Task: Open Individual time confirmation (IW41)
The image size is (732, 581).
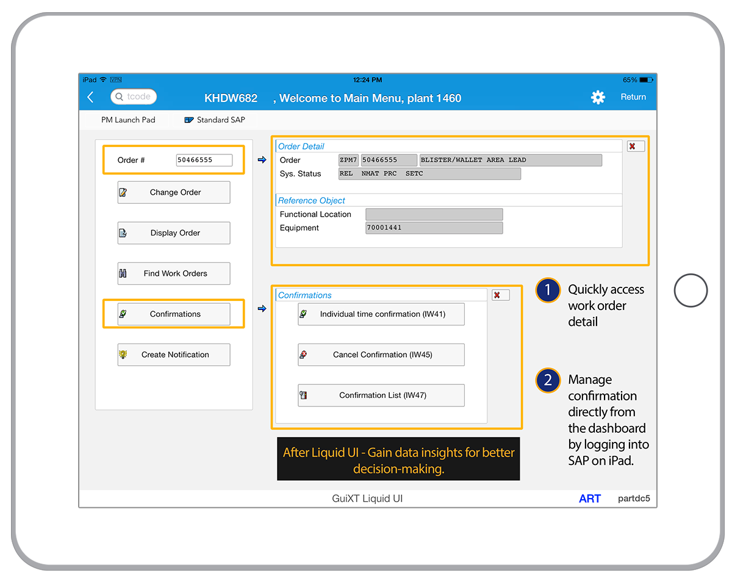Action: [x=381, y=314]
